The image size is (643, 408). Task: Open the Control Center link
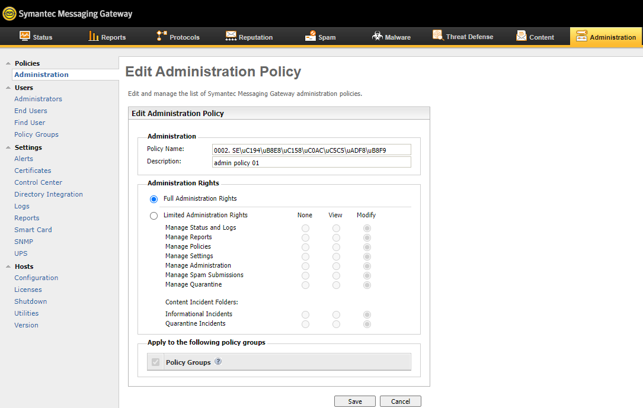(x=38, y=182)
